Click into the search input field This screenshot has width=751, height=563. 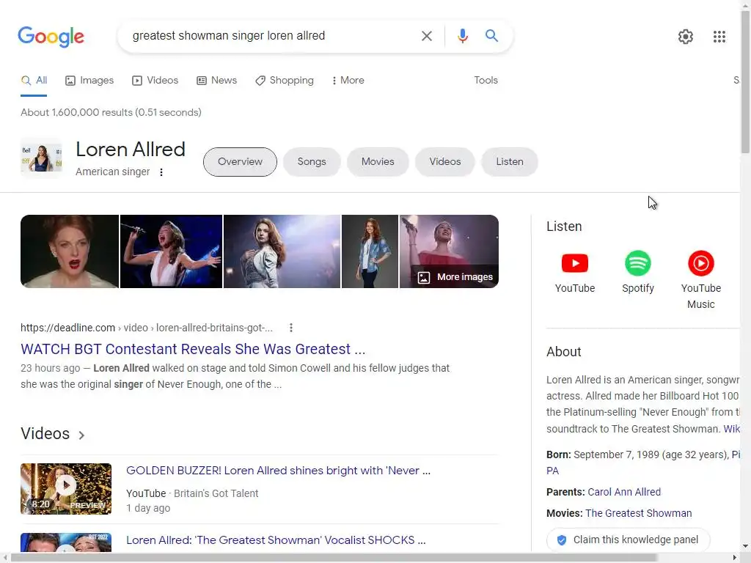point(271,36)
